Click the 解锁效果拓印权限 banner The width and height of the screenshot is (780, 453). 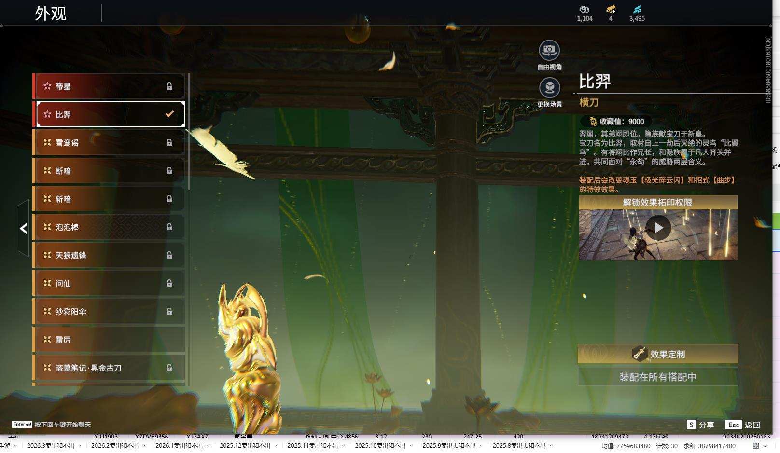click(x=658, y=202)
